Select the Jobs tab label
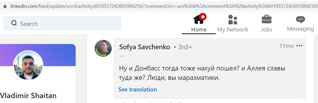 [x=266, y=30]
